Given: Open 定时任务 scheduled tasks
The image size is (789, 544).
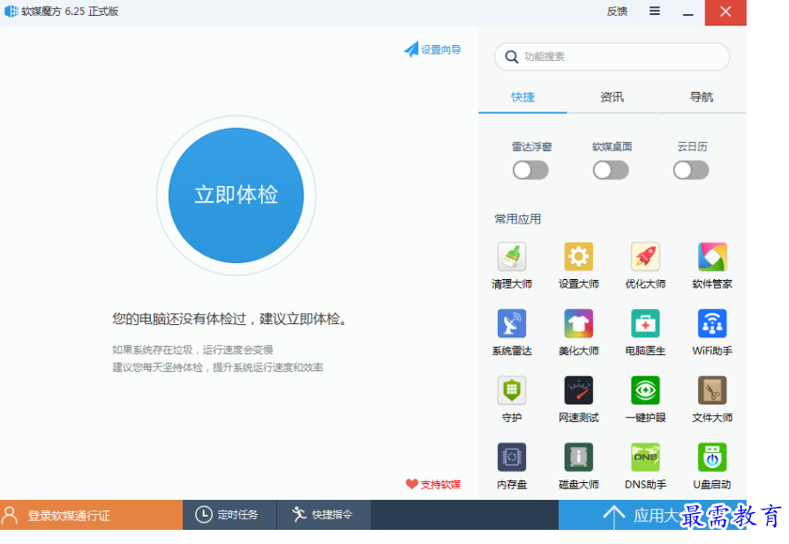Looking at the screenshot, I should point(229,515).
